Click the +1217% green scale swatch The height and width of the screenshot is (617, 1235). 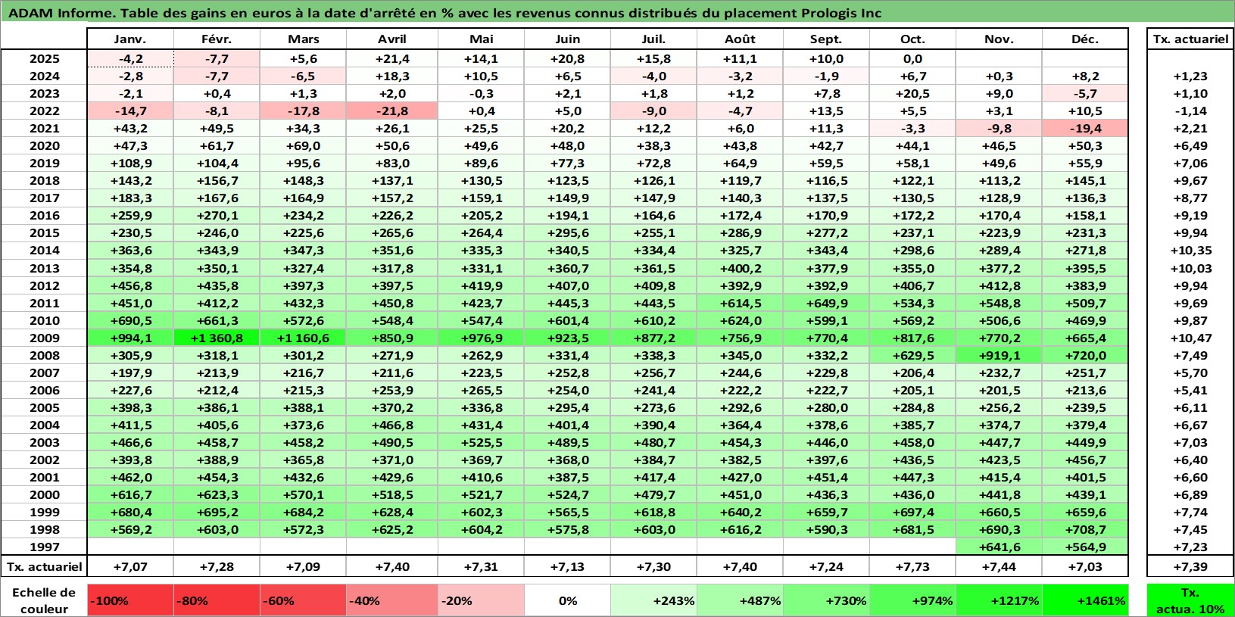pos(999,600)
